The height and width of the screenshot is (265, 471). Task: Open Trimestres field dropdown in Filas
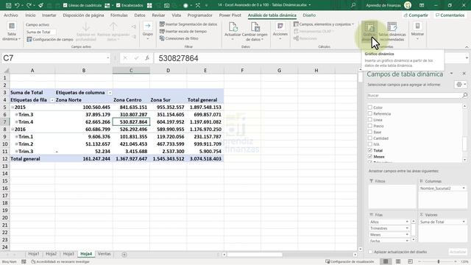coord(407,228)
